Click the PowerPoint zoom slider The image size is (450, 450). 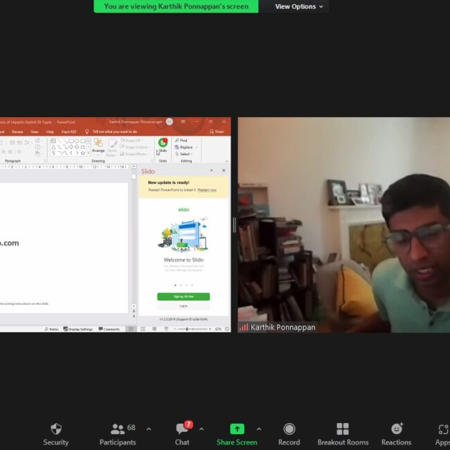[x=188, y=329]
